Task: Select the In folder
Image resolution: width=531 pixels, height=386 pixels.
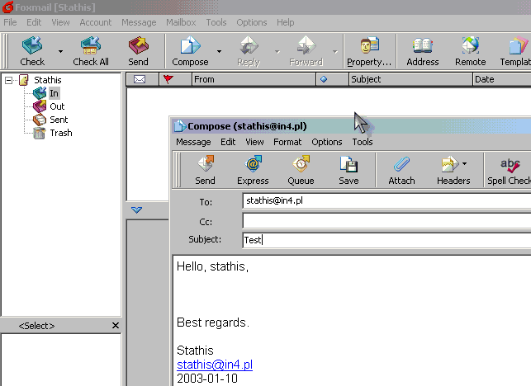Action: 54,93
